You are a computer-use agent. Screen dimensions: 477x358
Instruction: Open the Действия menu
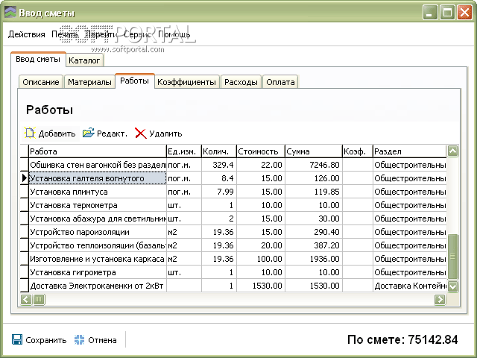tap(27, 34)
